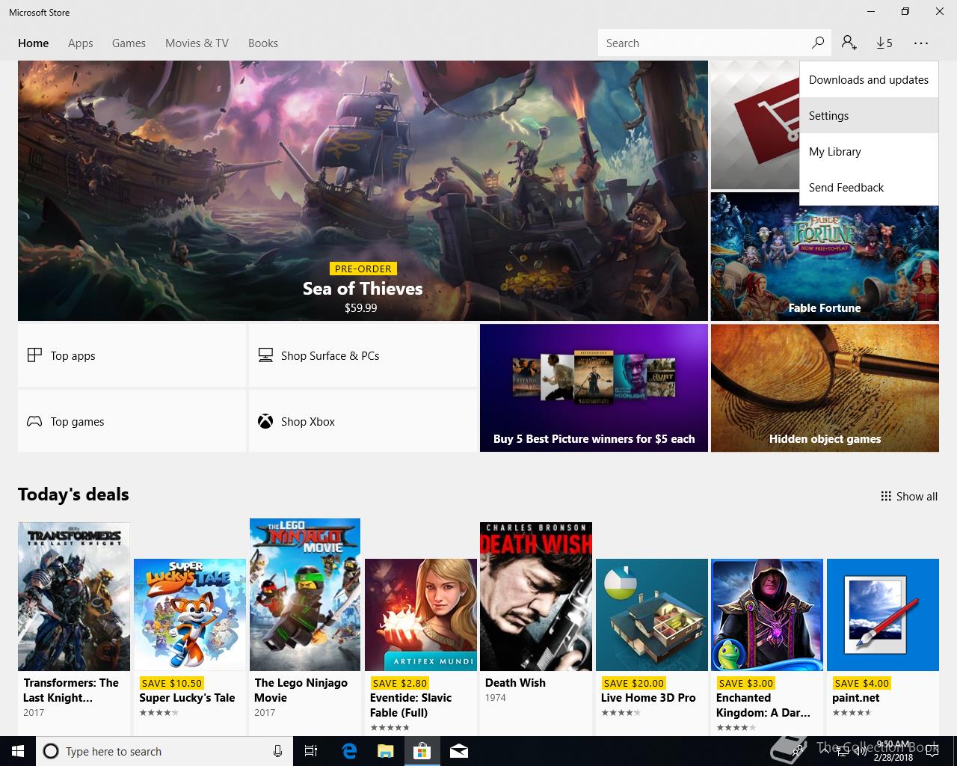
Task: Click the Shop Xbox logo icon
Action: (265, 421)
